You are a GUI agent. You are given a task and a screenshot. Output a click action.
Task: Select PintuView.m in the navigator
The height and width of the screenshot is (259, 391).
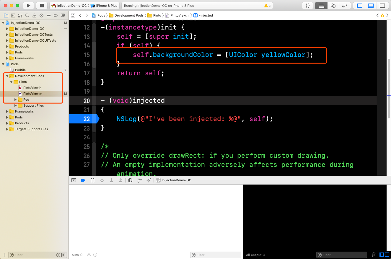34,94
